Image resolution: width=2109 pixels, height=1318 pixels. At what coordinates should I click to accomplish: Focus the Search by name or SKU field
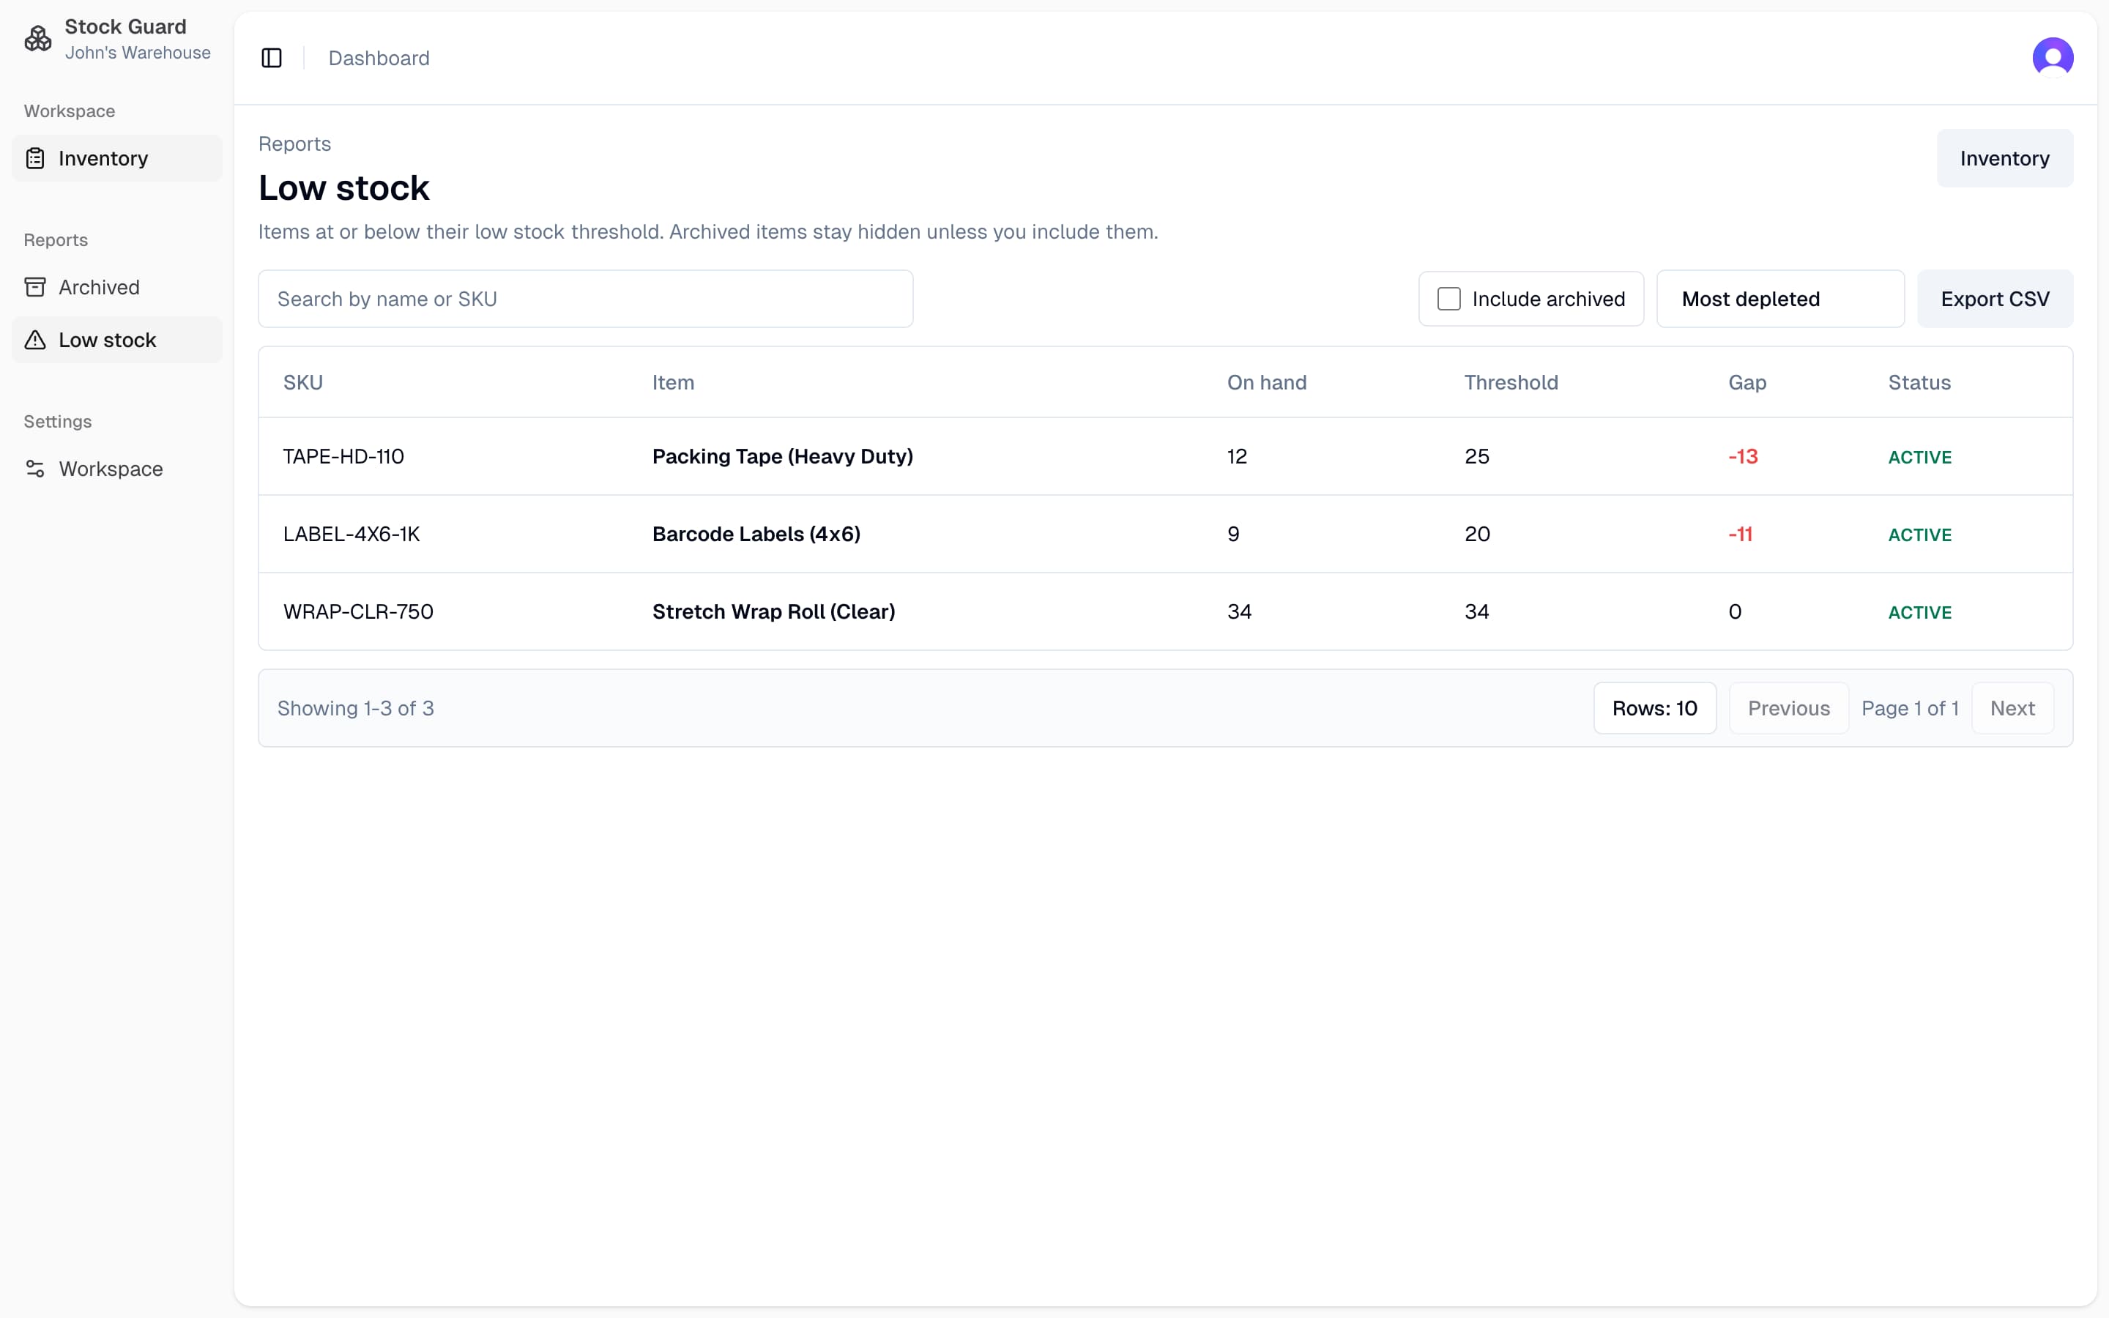pyautogui.click(x=585, y=299)
